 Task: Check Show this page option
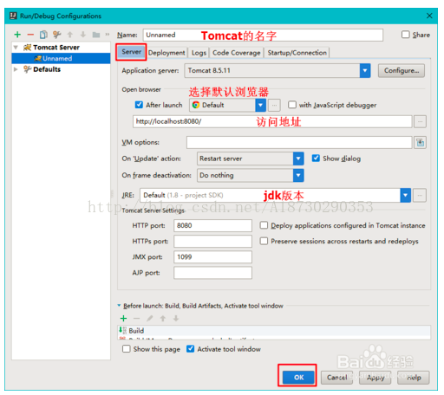[x=127, y=349]
